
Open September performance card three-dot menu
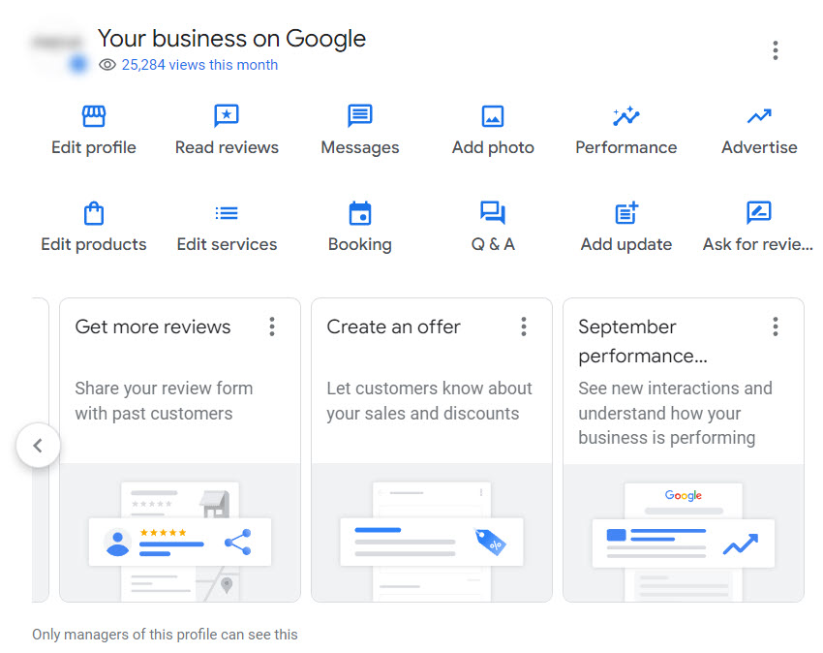tap(776, 326)
